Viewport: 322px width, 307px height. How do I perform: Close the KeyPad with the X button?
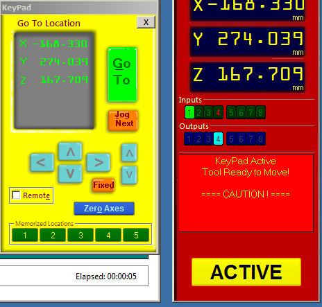coord(146,22)
